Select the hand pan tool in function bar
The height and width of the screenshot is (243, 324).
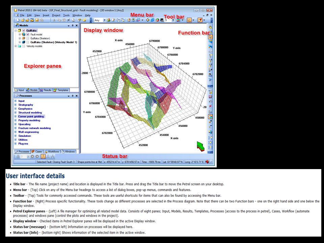tap(210, 27)
